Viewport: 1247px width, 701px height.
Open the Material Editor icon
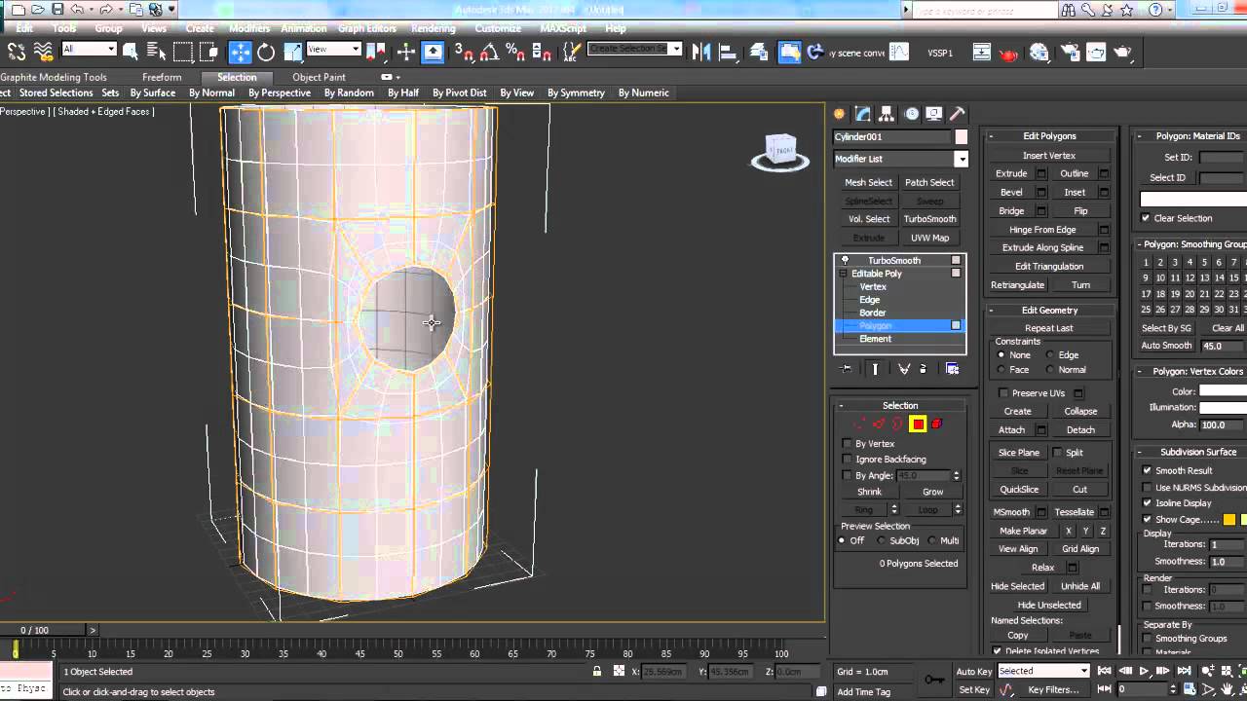tap(1039, 52)
